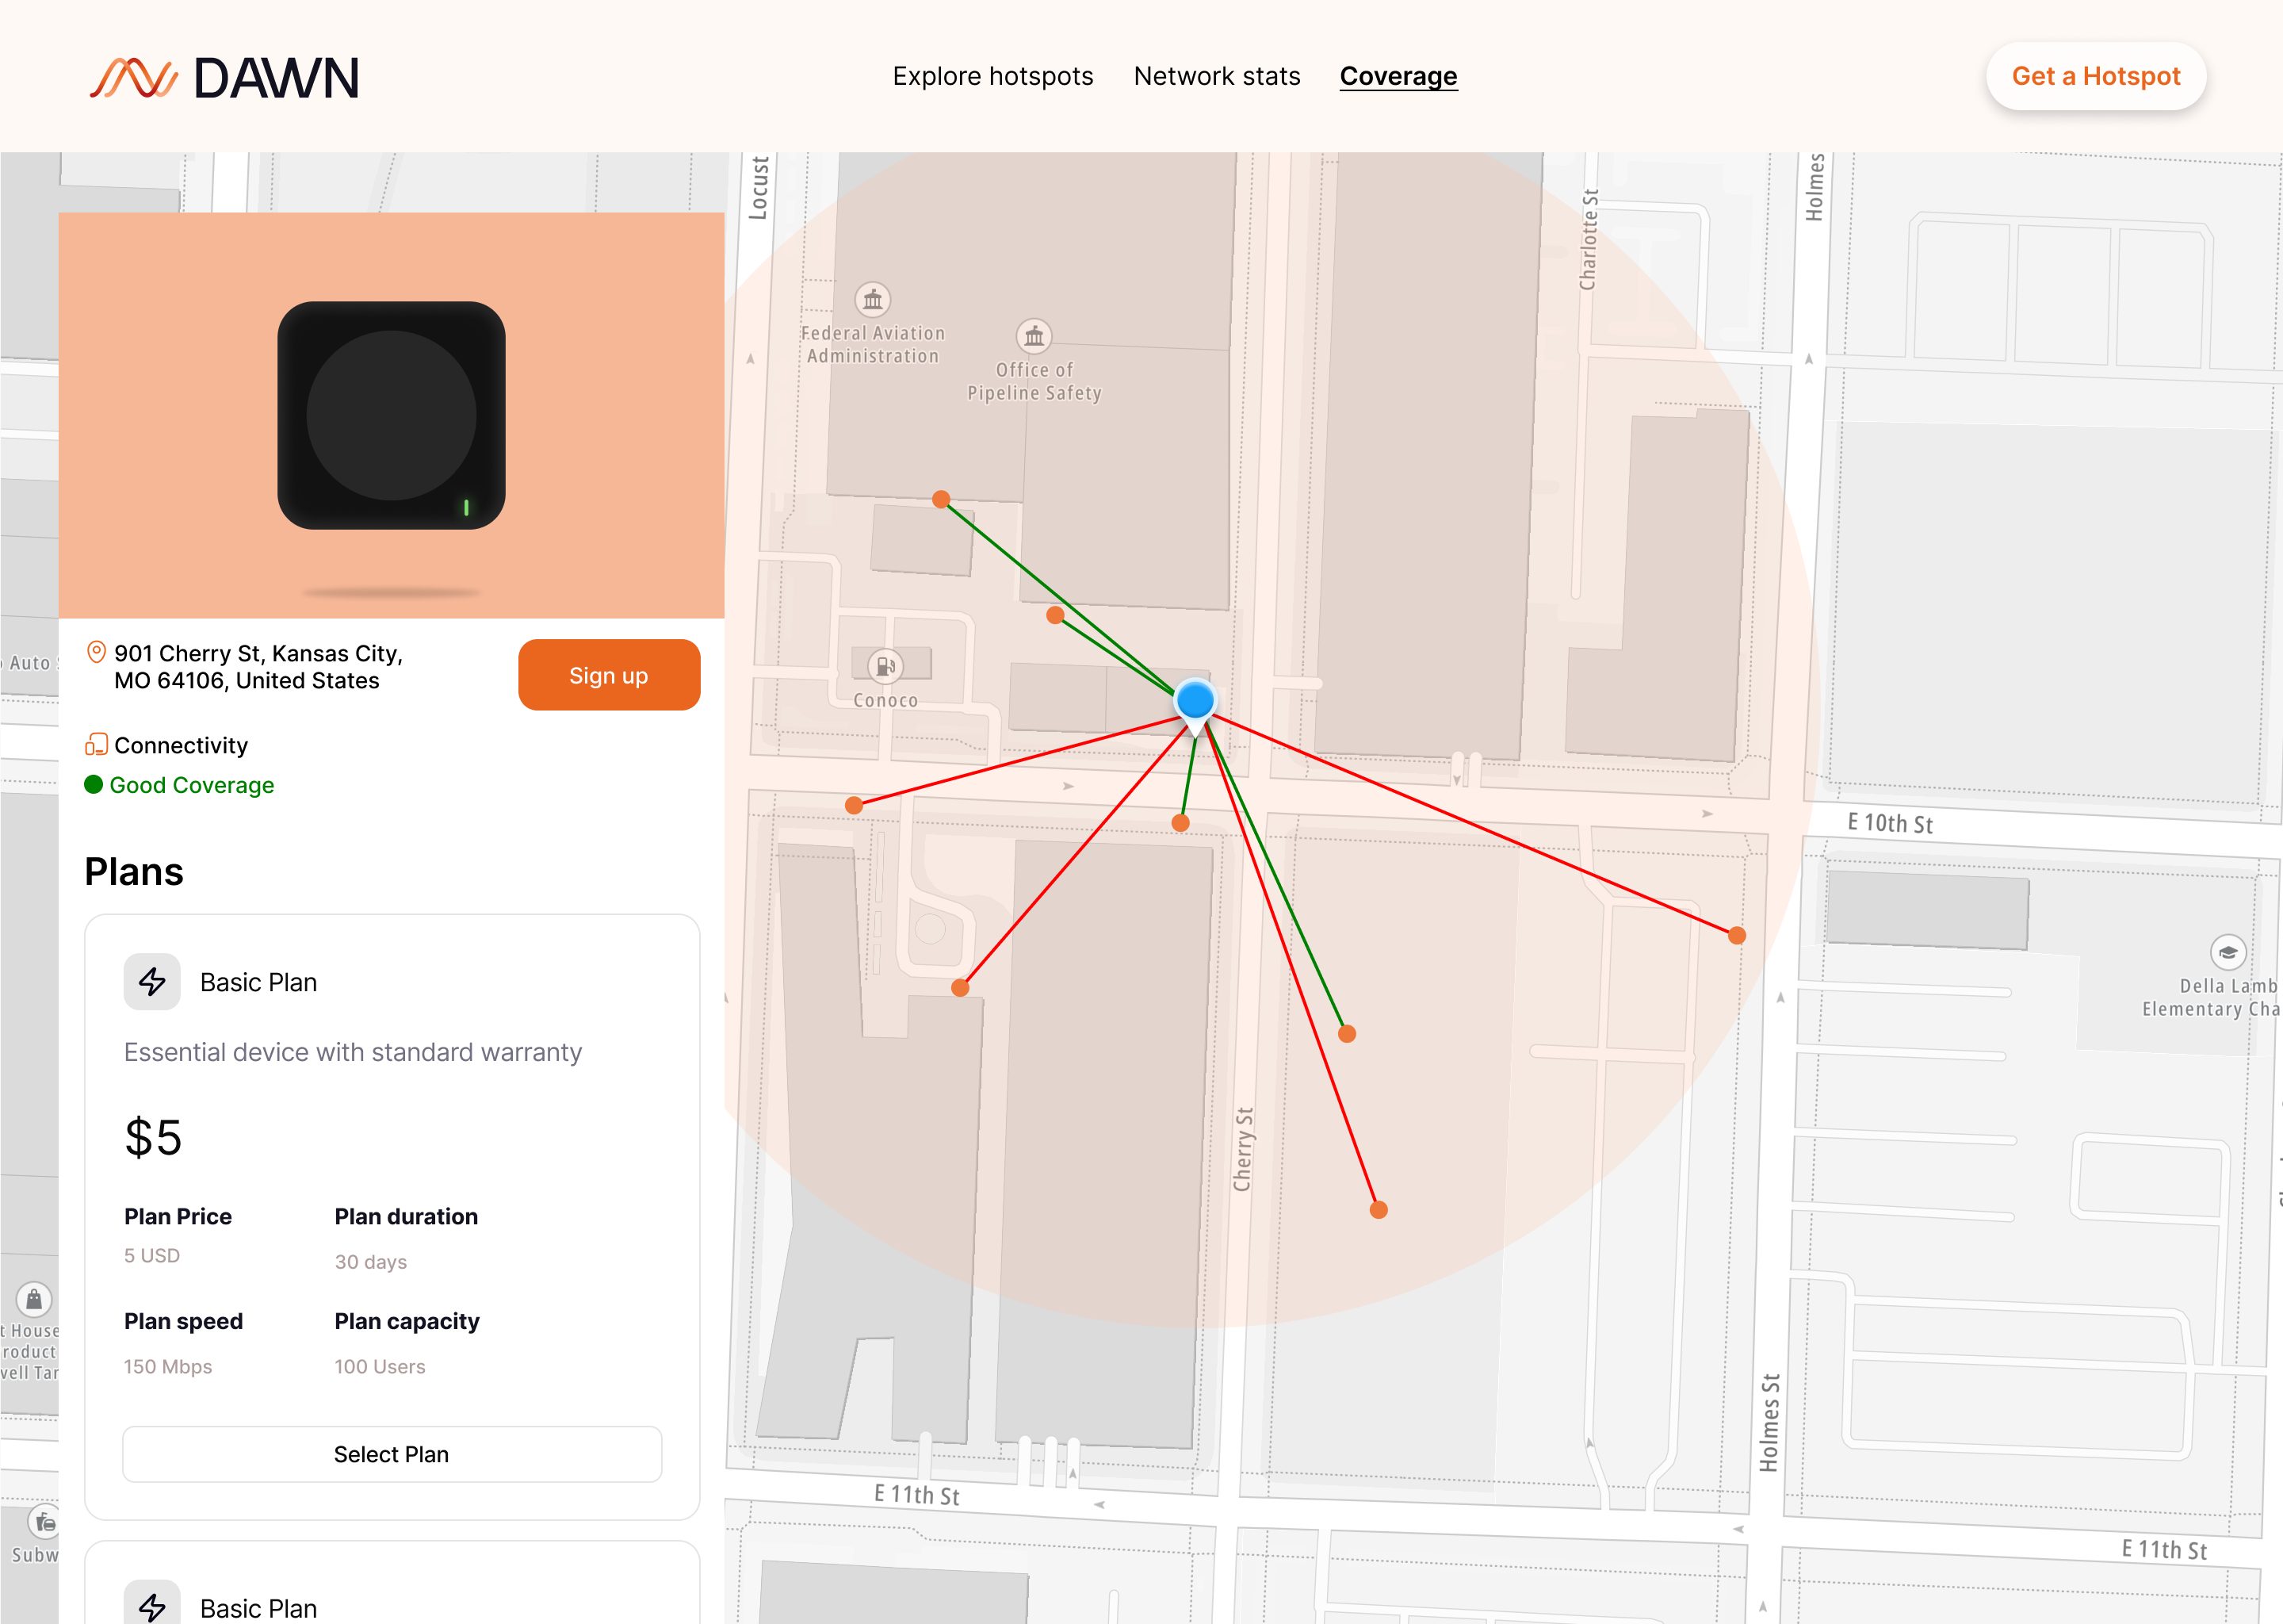Click the '5 USD' plan price value

point(152,1256)
